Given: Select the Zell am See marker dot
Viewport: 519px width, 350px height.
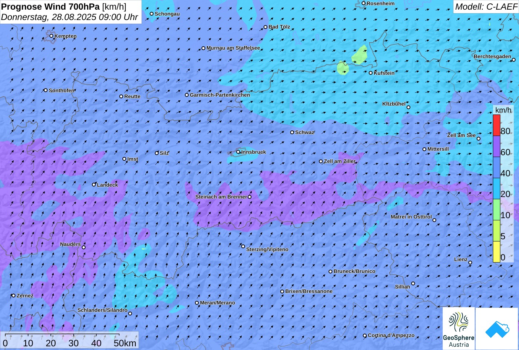Looking at the screenshot, I should pos(478,139).
